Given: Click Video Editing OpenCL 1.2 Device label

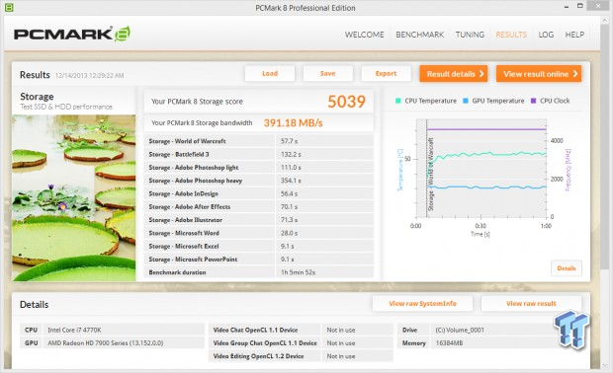Looking at the screenshot, I should pyautogui.click(x=258, y=356).
